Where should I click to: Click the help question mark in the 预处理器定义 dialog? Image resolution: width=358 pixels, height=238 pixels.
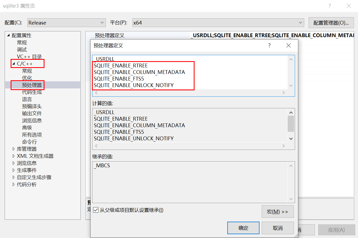pos(269,46)
